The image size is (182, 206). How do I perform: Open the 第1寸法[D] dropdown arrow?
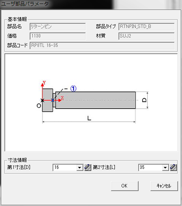(80, 168)
